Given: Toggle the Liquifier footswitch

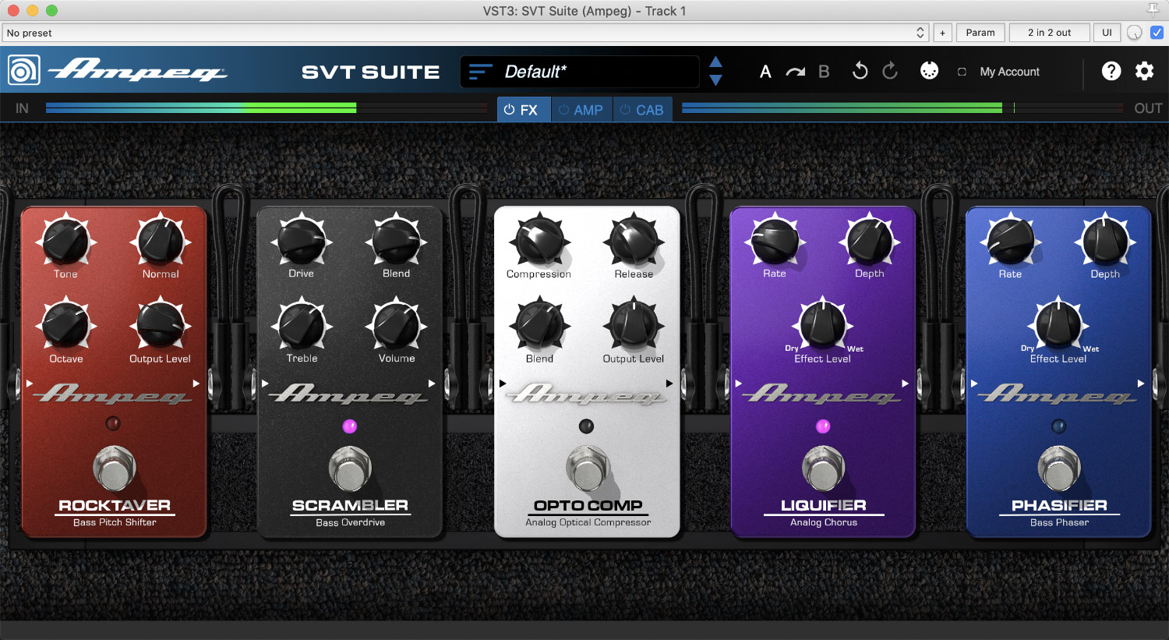Looking at the screenshot, I should (x=823, y=468).
